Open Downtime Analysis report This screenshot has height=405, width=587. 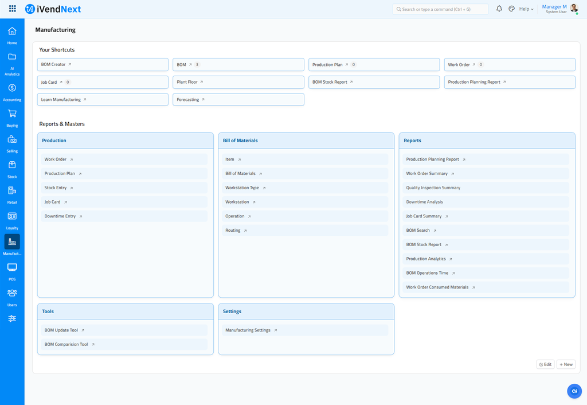click(x=486, y=202)
